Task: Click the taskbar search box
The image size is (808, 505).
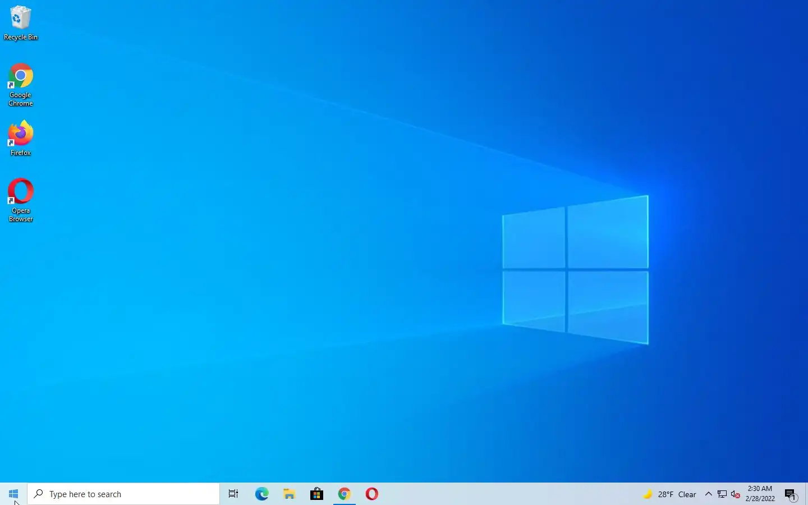Action: pyautogui.click(x=123, y=494)
